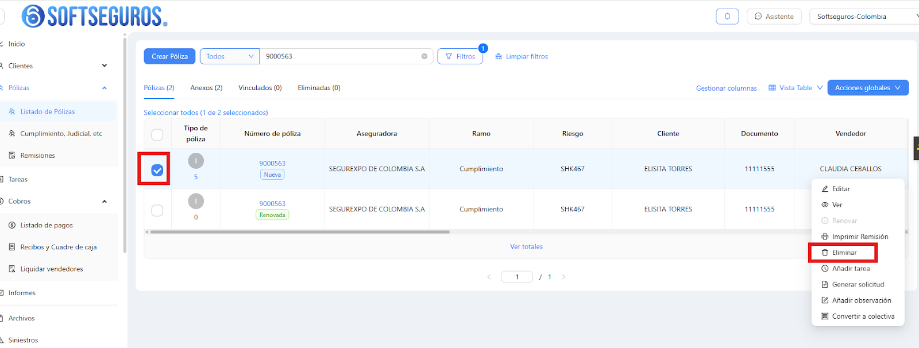Select Añadir tarea from the context menu
The image size is (919, 348).
[858, 268]
